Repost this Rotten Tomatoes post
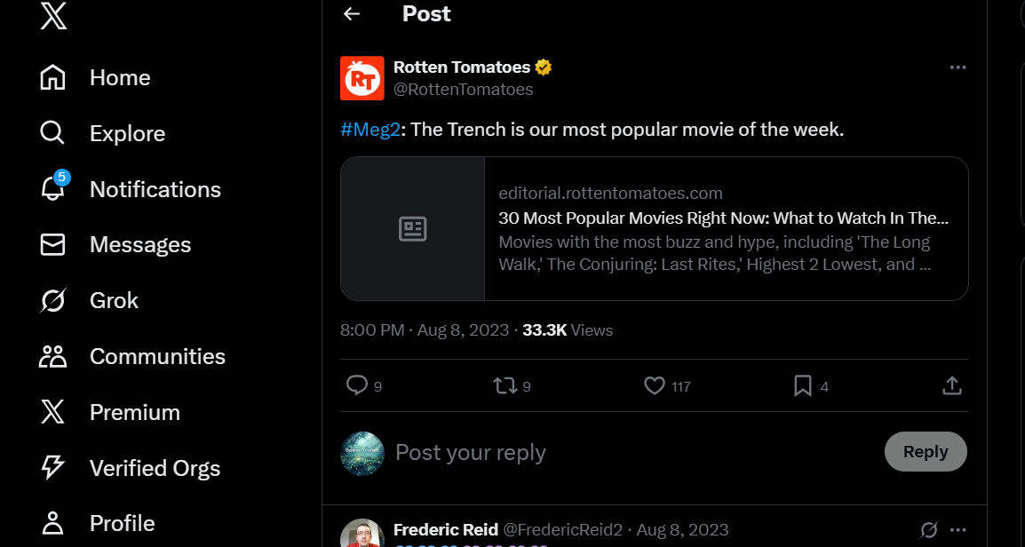Viewport: 1025px width, 547px height. coord(505,385)
